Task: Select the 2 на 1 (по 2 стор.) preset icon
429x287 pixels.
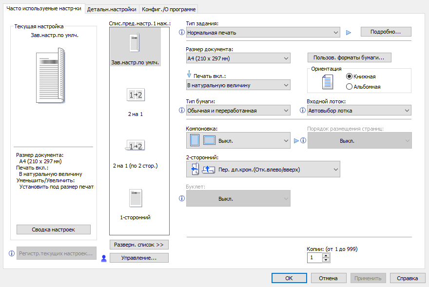Action: [x=135, y=146]
